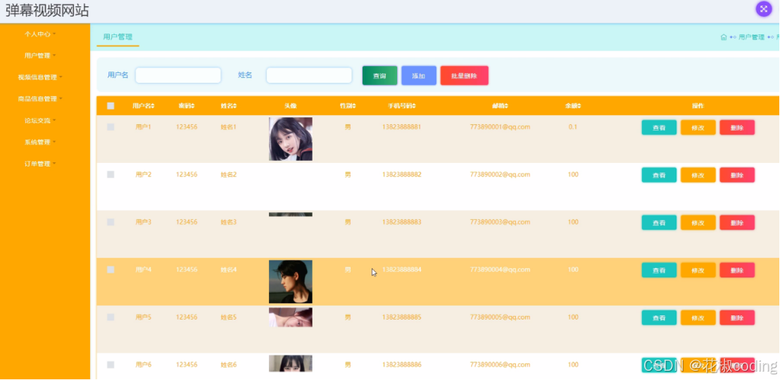Click the blue 添加 button

[x=419, y=76]
